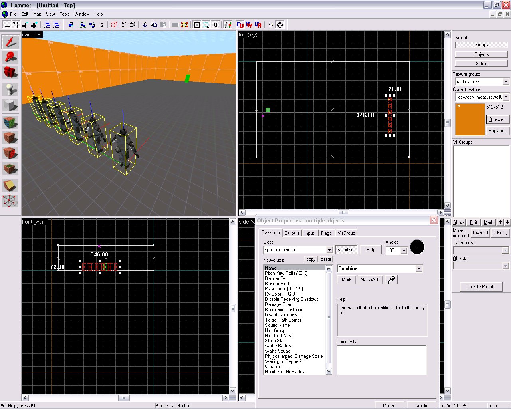Click the Hide Unselected Objects icon

point(123,25)
